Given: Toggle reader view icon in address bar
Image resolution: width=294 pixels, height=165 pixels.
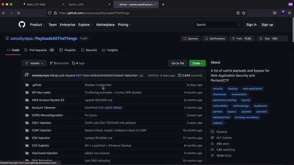Looking at the screenshot, I should pos(238,13).
